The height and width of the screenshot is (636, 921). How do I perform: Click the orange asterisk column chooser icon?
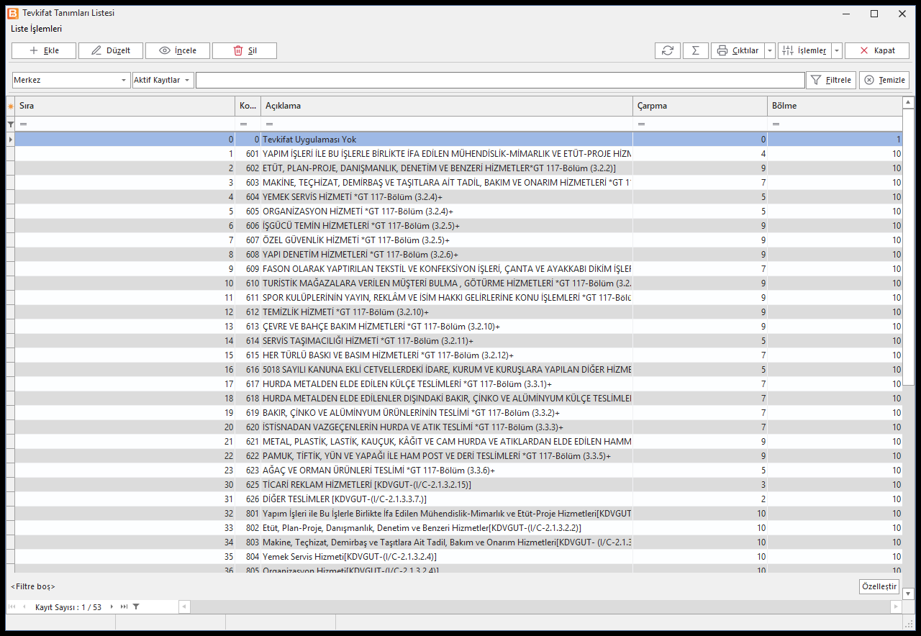coord(10,106)
